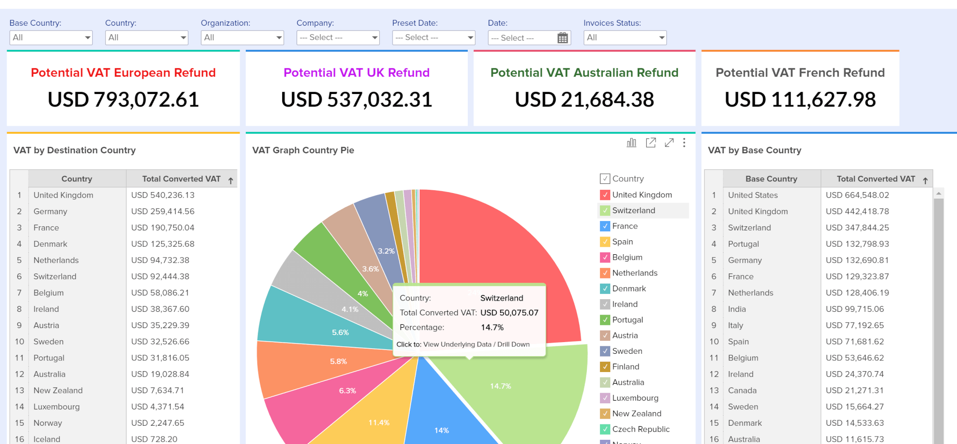
Task: Toggle the Country select-all legend checkbox
Action: tap(605, 179)
